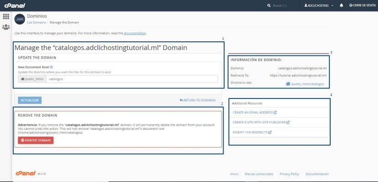378x182 pixels.
Task: Click the help icon beside New Document Root
Action: [x=51, y=67]
